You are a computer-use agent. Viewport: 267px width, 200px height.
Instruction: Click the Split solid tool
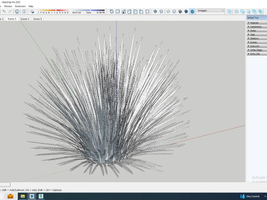pos(260,12)
